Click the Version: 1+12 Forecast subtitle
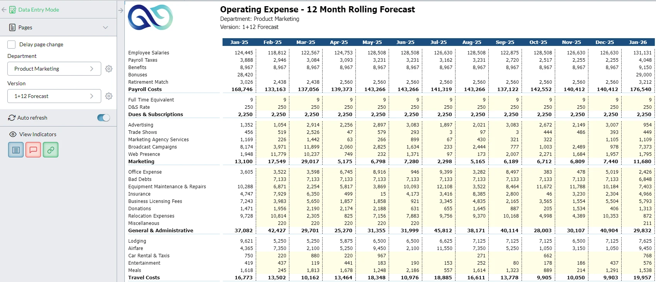 (249, 27)
